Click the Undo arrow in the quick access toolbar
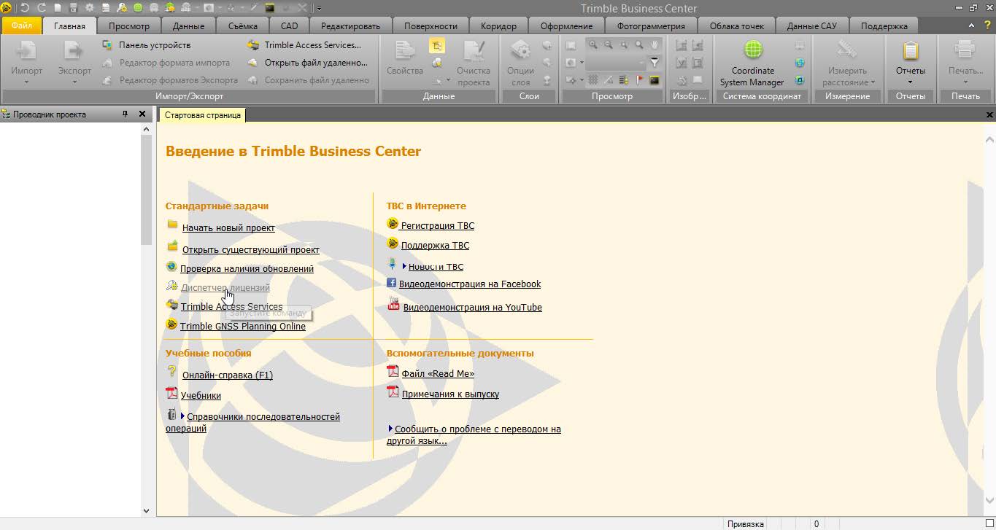996x530 pixels. [25, 8]
